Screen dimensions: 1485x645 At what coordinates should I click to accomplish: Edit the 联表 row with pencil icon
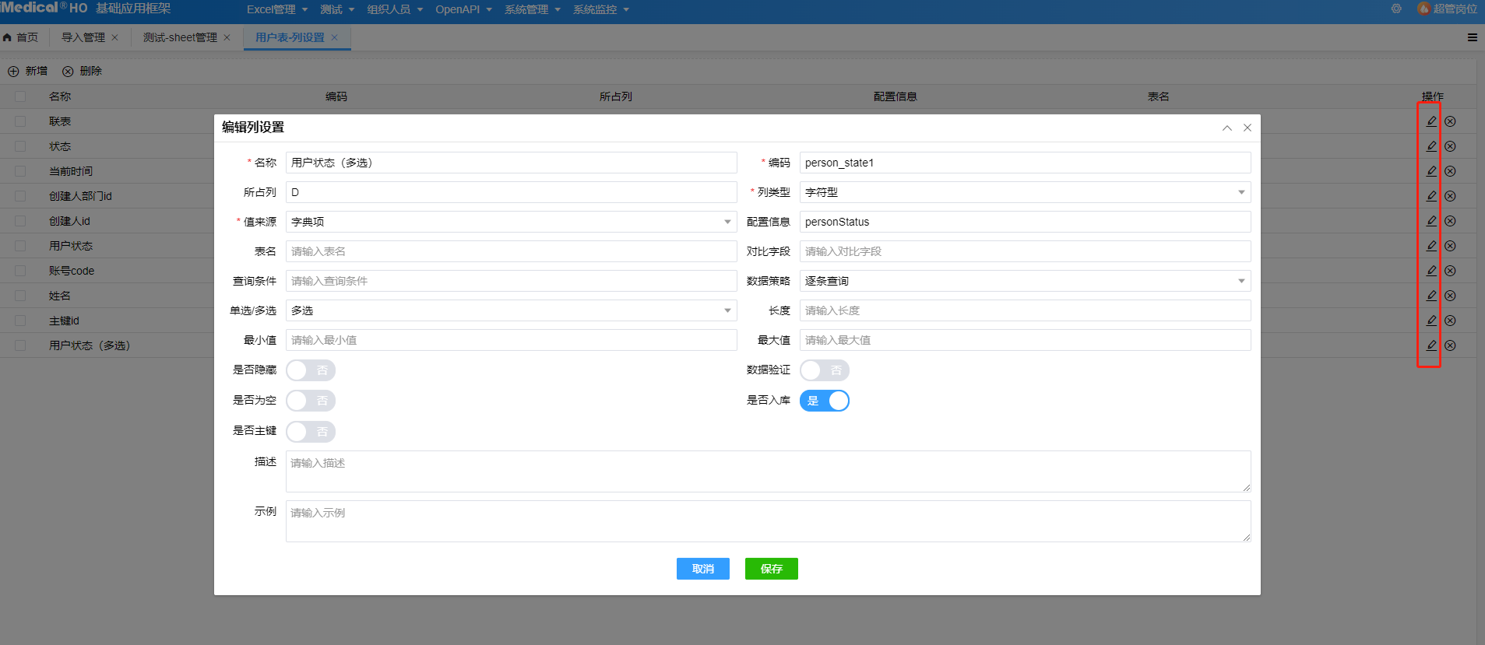point(1431,121)
